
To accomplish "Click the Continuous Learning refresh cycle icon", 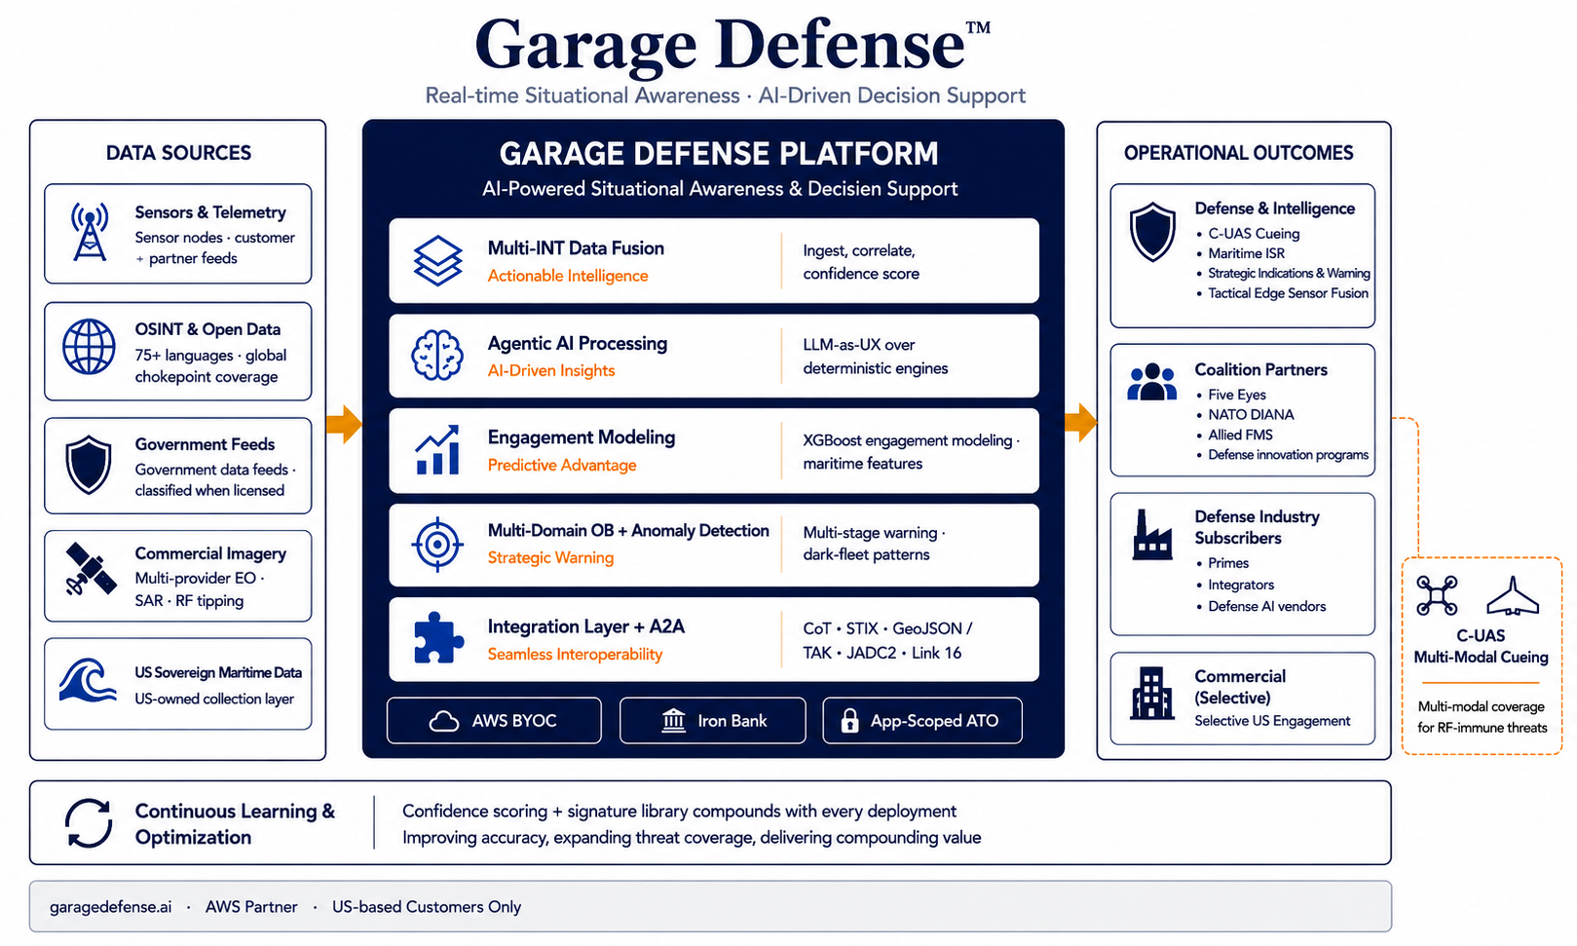I will (x=89, y=823).
